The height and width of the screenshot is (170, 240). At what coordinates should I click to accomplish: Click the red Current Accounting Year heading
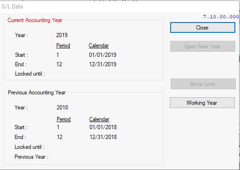click(35, 20)
